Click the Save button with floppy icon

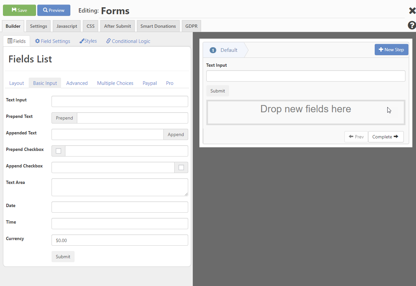(x=19, y=10)
